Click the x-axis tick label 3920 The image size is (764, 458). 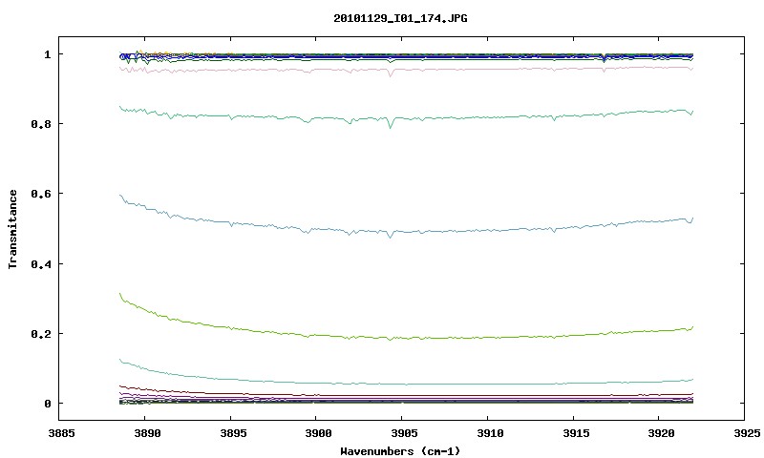pyautogui.click(x=661, y=433)
